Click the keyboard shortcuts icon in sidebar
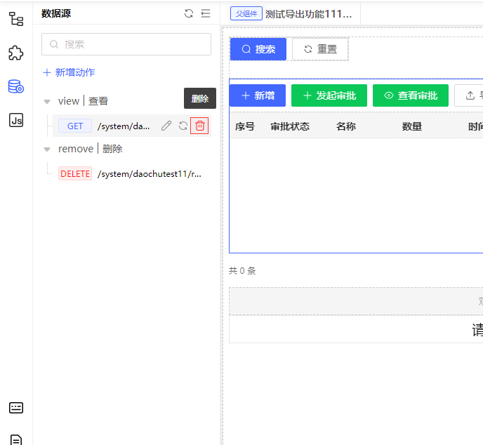This screenshot has width=483, height=445. click(x=16, y=408)
